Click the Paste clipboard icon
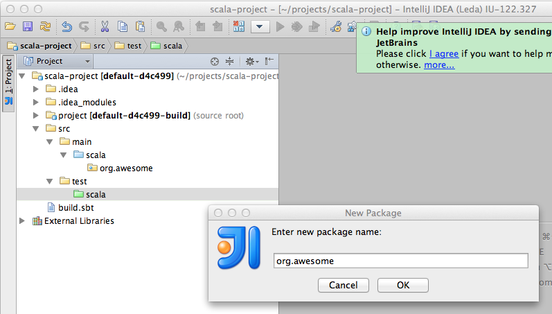Image resolution: width=552 pixels, height=314 pixels. coord(140,27)
